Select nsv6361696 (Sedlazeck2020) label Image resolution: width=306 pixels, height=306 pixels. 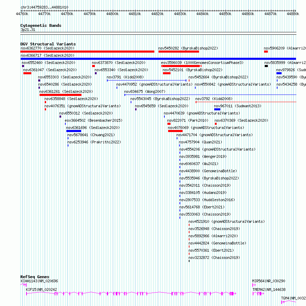[x=93, y=128]
